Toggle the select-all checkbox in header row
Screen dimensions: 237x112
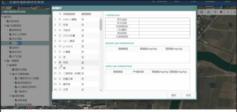(60, 14)
